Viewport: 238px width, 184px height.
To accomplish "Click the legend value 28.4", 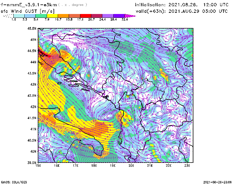I will click(x=114, y=19).
